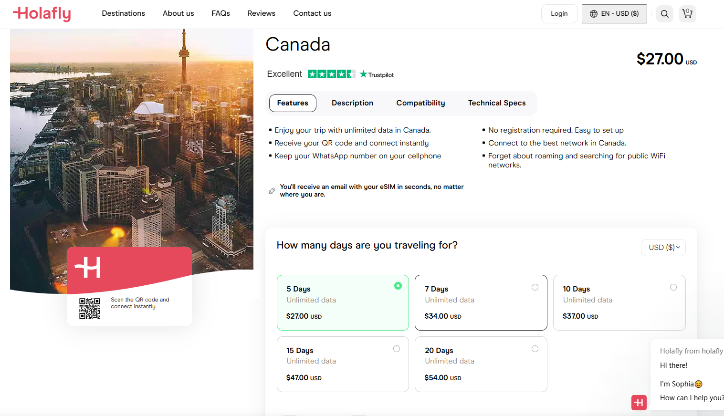
Task: Click the Login button
Action: pos(559,14)
